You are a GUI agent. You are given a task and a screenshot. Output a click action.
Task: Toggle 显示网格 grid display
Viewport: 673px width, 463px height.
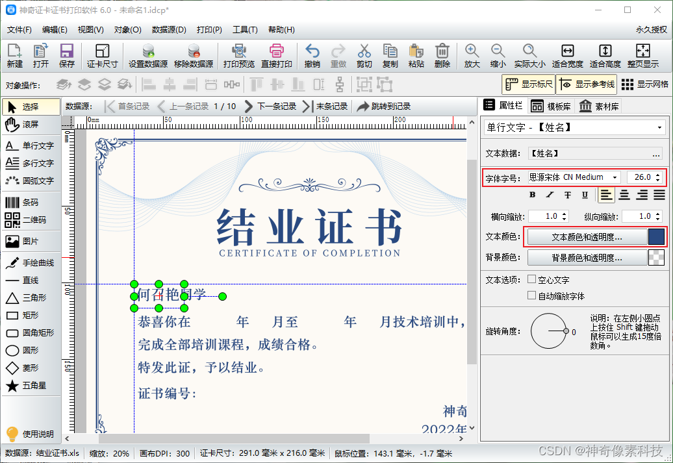pos(644,84)
